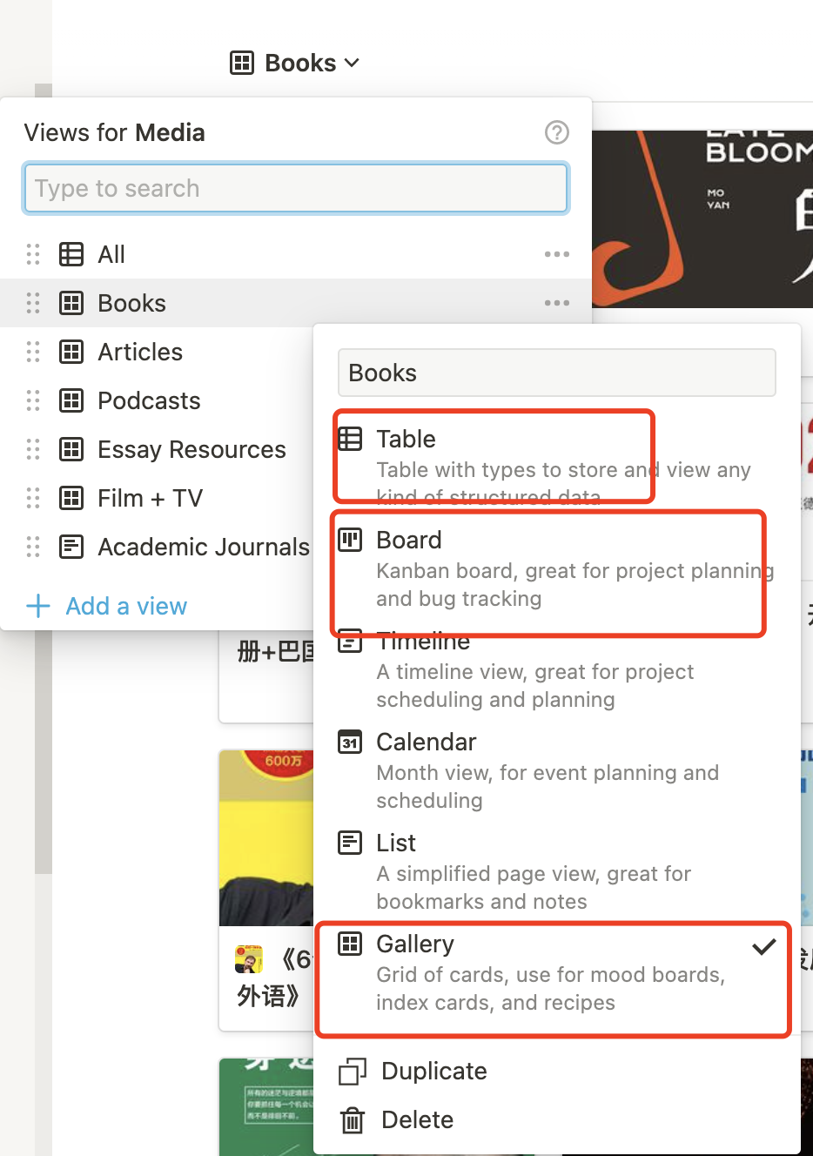The width and height of the screenshot is (813, 1156).
Task: Click the Board layout icon
Action: coord(350,541)
